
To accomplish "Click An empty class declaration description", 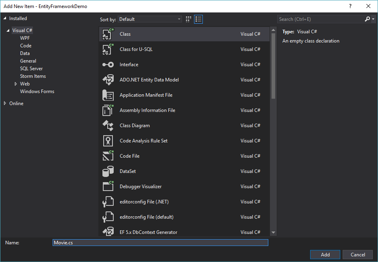I will (311, 41).
